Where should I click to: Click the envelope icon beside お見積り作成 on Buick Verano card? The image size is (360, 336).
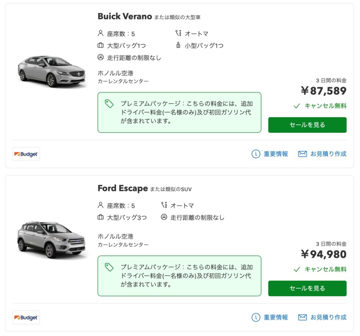(302, 154)
